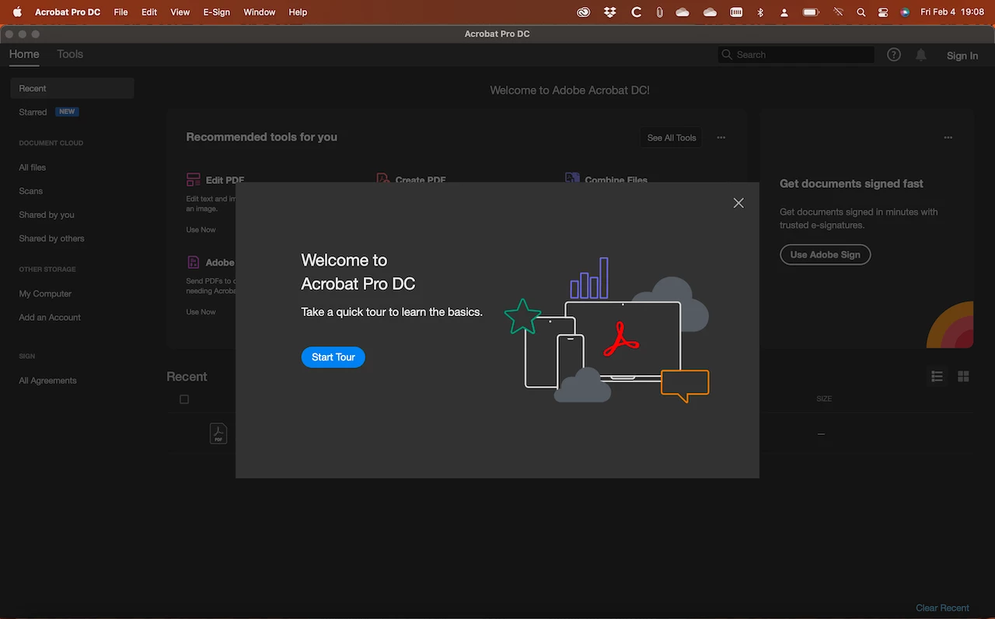Image resolution: width=995 pixels, height=619 pixels.
Task: Open the Edit menu
Action: [x=149, y=12]
